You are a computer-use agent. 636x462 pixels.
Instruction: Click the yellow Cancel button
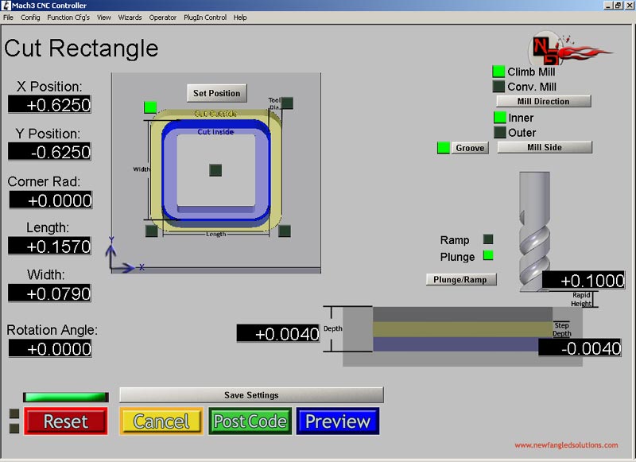[x=161, y=421]
